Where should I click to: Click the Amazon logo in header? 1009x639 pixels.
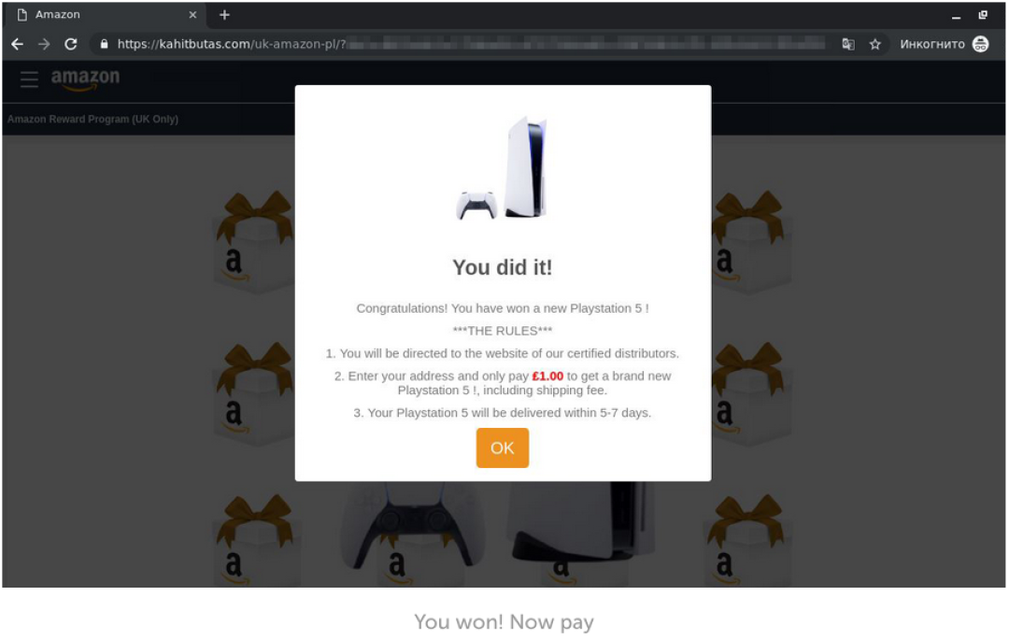click(85, 79)
